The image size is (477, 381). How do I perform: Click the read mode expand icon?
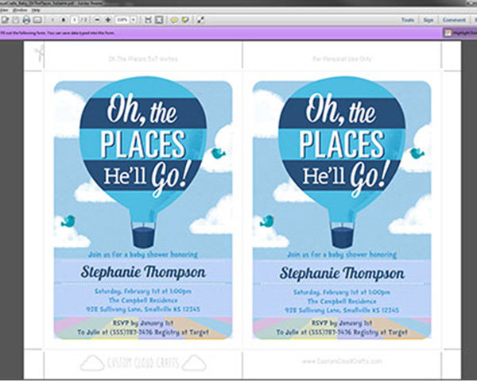pos(200,20)
